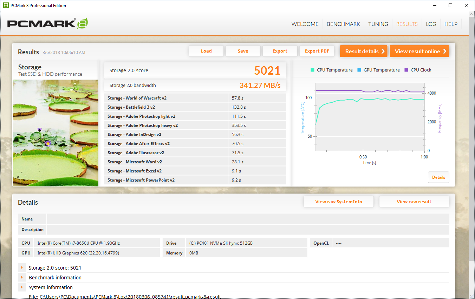Click the Export button
475x299 pixels.
[280, 51]
